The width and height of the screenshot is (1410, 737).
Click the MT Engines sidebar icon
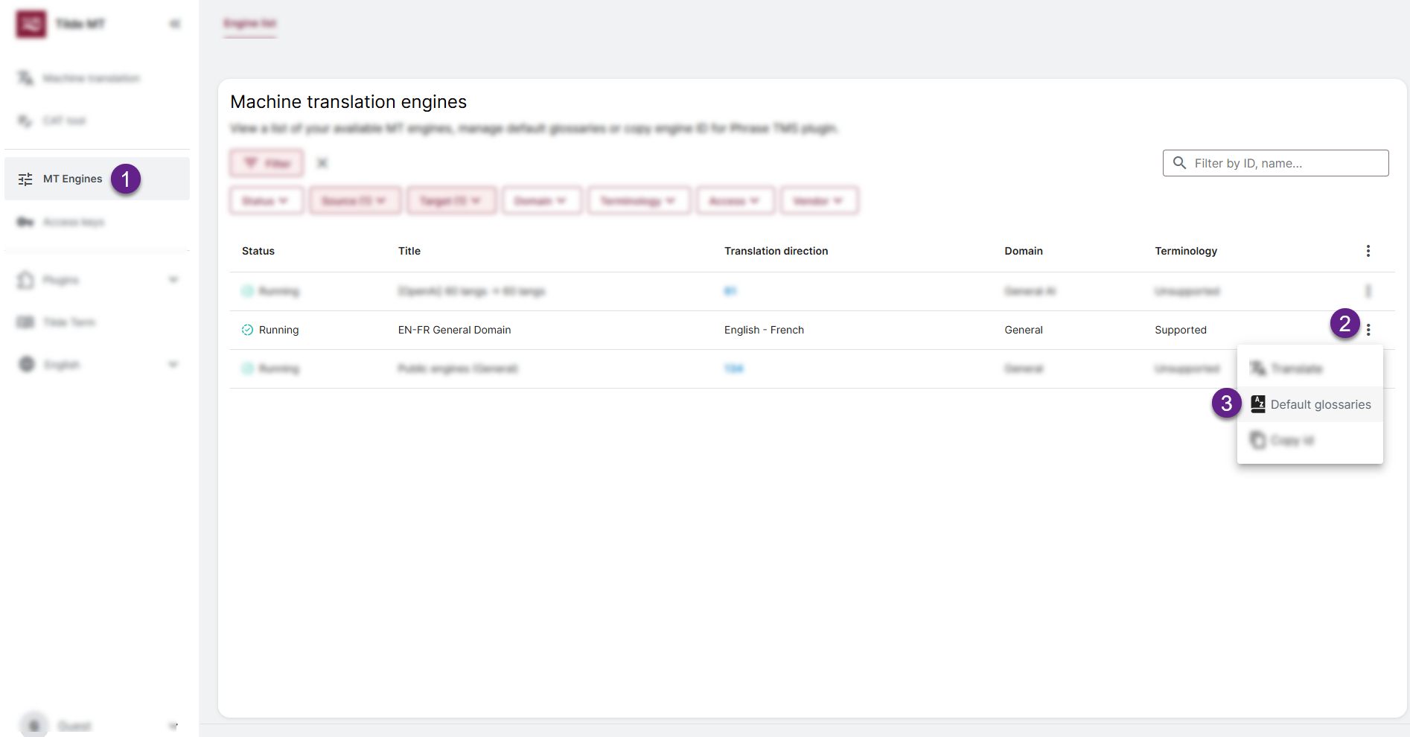[x=25, y=179]
